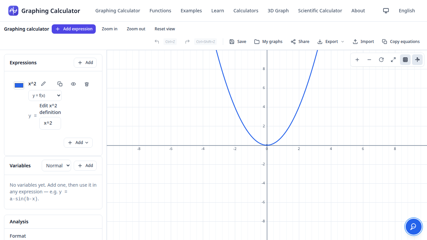Open the About page link
This screenshot has width=427, height=240.
coord(358,11)
